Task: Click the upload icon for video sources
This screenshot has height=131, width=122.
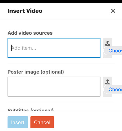Action: pos(108,43)
